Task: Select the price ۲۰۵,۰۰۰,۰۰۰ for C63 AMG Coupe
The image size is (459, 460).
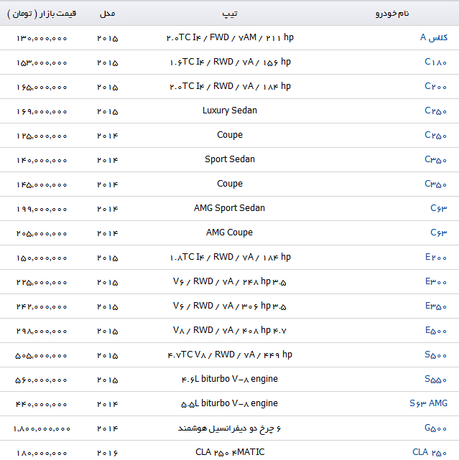Action: click(x=42, y=233)
